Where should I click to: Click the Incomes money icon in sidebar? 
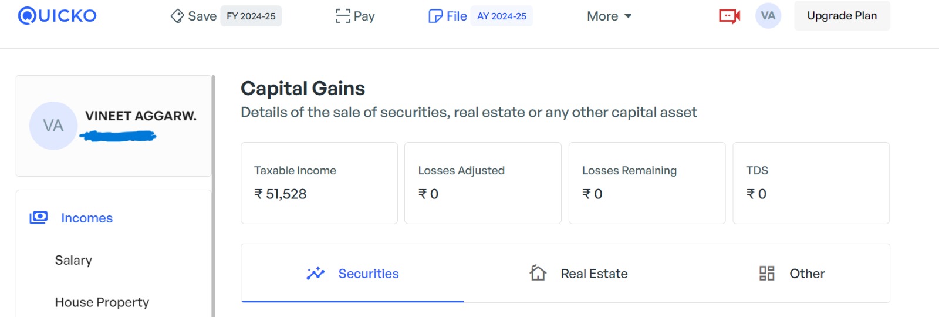[39, 218]
